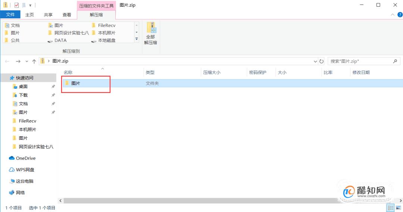Switch to details view icon

pos(391,208)
